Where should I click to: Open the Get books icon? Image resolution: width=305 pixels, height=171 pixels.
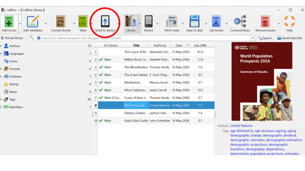(x=216, y=21)
